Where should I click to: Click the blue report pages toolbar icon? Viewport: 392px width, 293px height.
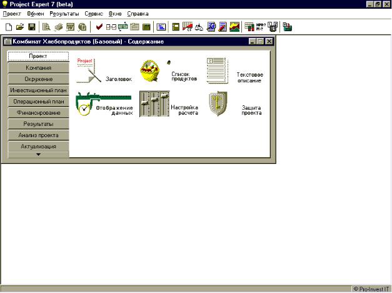[x=211, y=27]
